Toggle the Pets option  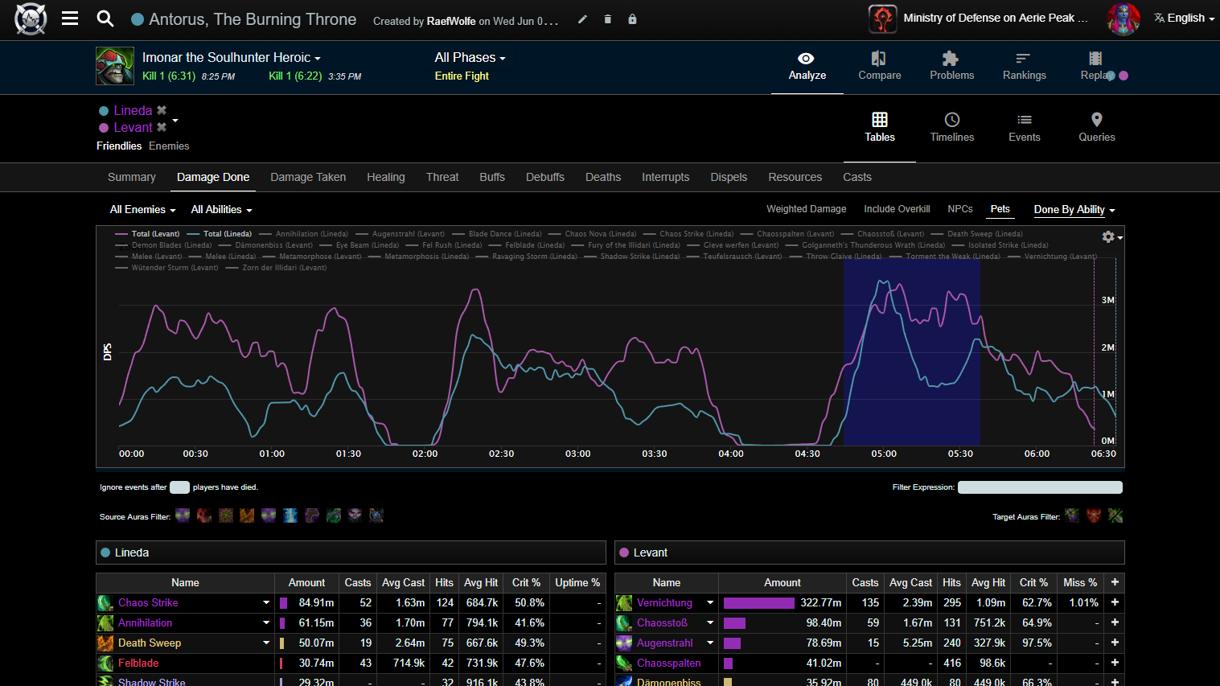tap(1000, 209)
